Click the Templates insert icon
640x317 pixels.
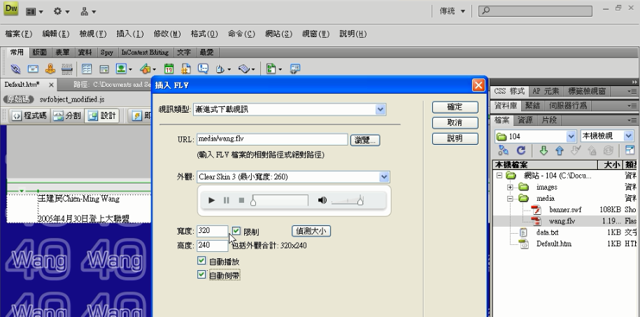point(271,69)
